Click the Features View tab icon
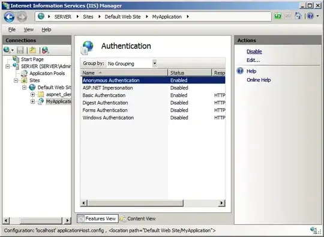The width and height of the screenshot is (324, 237). [x=81, y=218]
